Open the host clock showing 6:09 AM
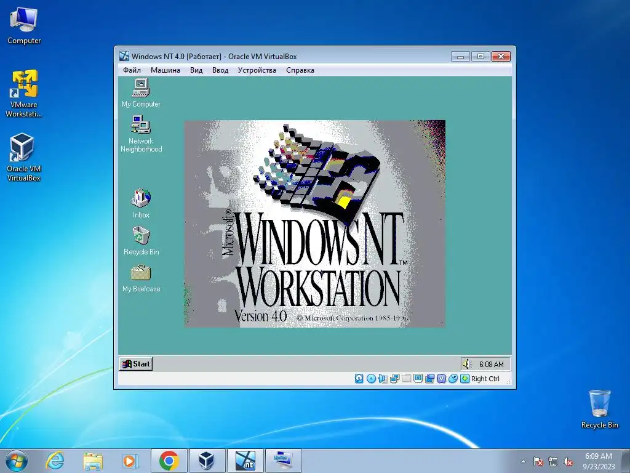Screen dimensions: 630x473 (599, 461)
